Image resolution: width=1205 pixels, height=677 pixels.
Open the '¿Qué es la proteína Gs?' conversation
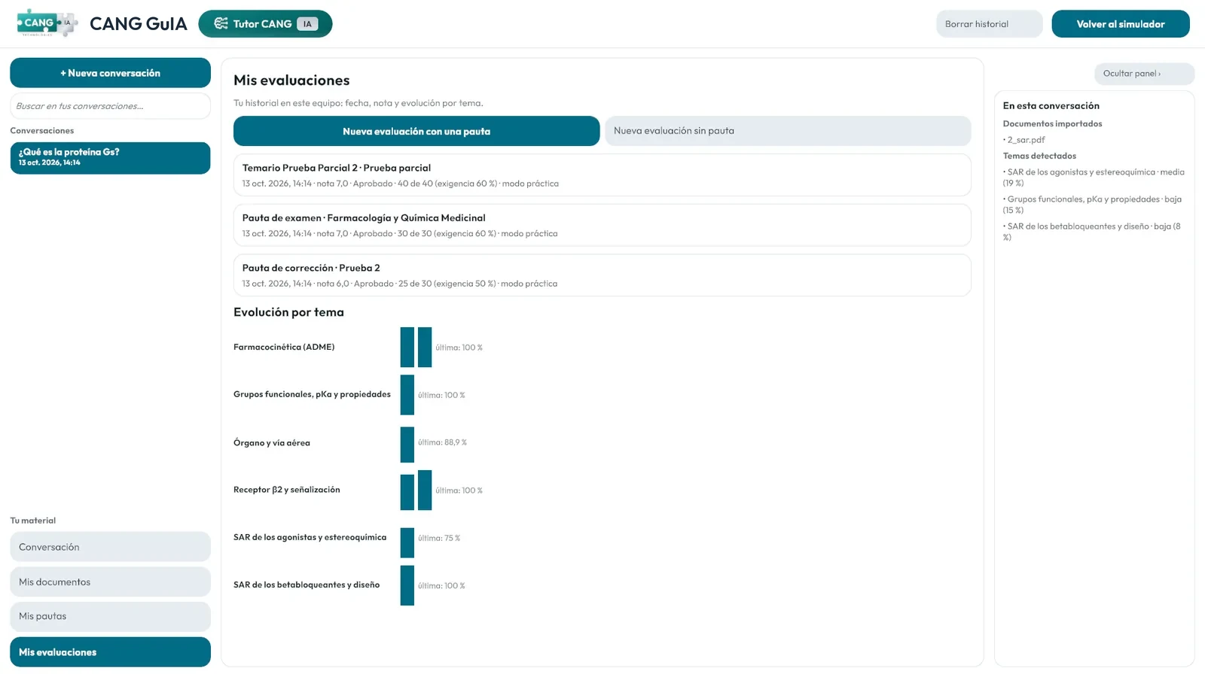tap(110, 158)
